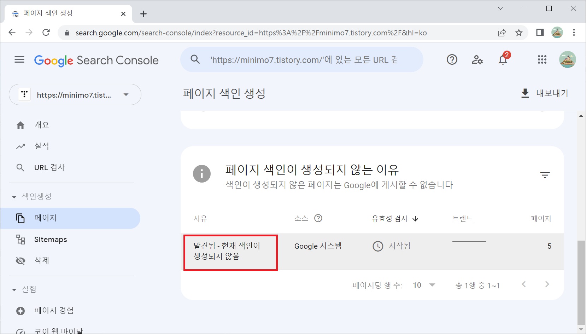Select 페이지 in the sidebar

[x=71, y=218]
